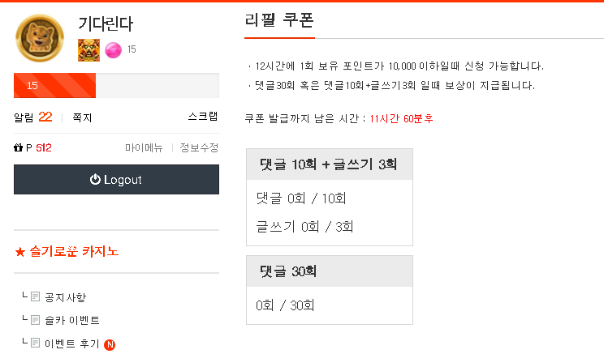Click the dog profile avatar

pos(39,37)
